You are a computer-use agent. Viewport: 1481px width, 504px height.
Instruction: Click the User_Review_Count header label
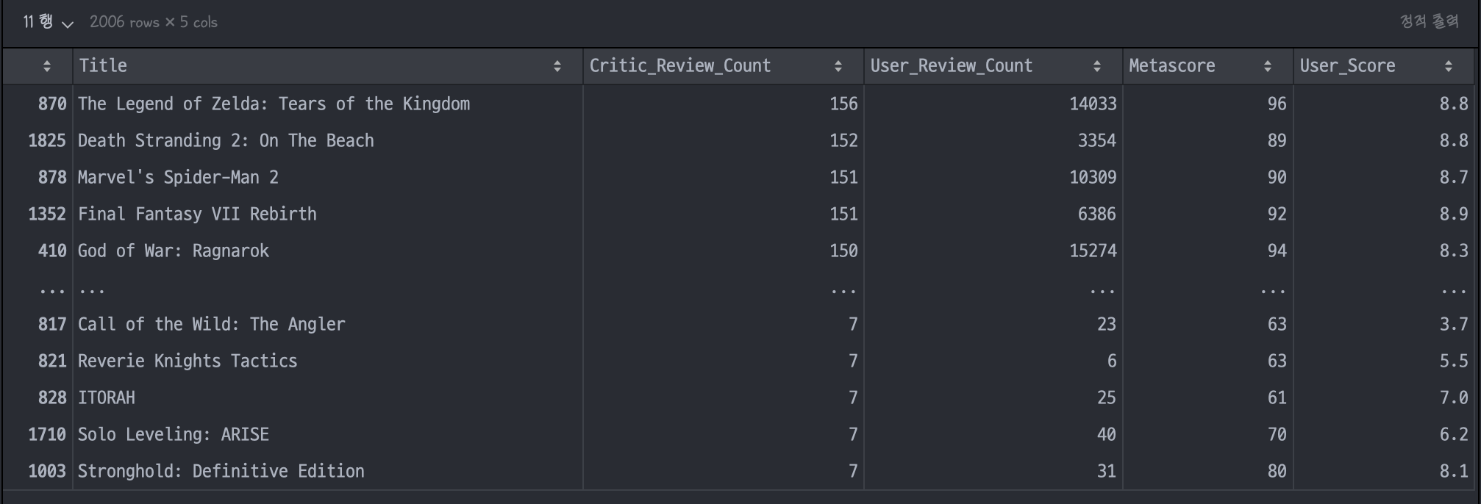(952, 66)
